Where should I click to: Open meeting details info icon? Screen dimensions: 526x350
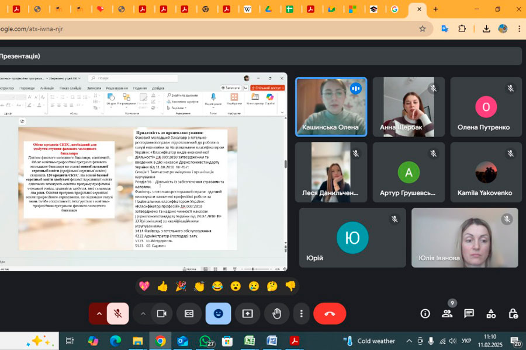[x=425, y=313]
